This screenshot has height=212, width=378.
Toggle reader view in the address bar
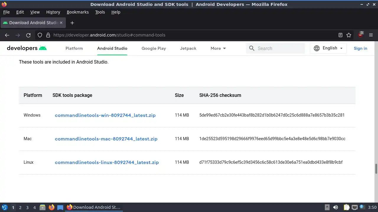[340, 35]
